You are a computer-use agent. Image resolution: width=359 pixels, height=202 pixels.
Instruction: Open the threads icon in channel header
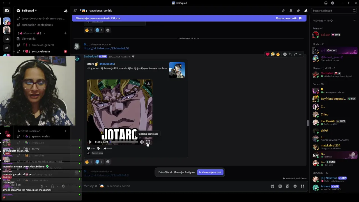pyautogui.click(x=283, y=11)
